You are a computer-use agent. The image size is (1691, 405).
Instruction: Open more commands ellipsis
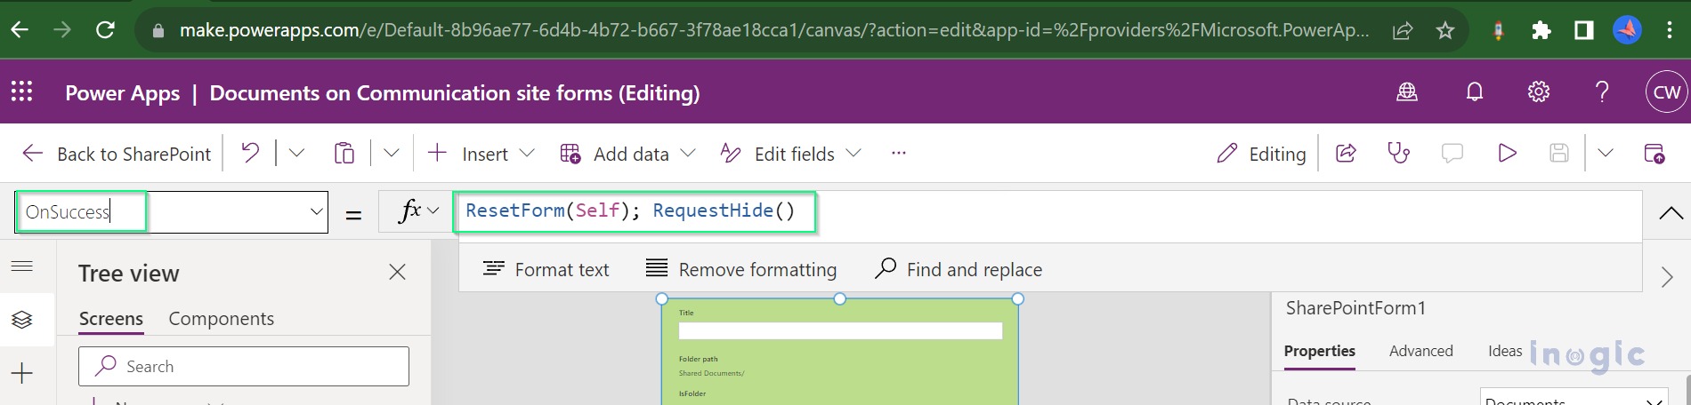(899, 153)
